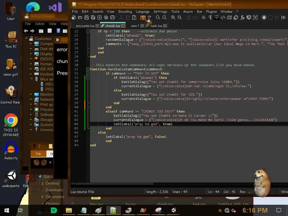Open Task View on the taskbar

pos(20,210)
